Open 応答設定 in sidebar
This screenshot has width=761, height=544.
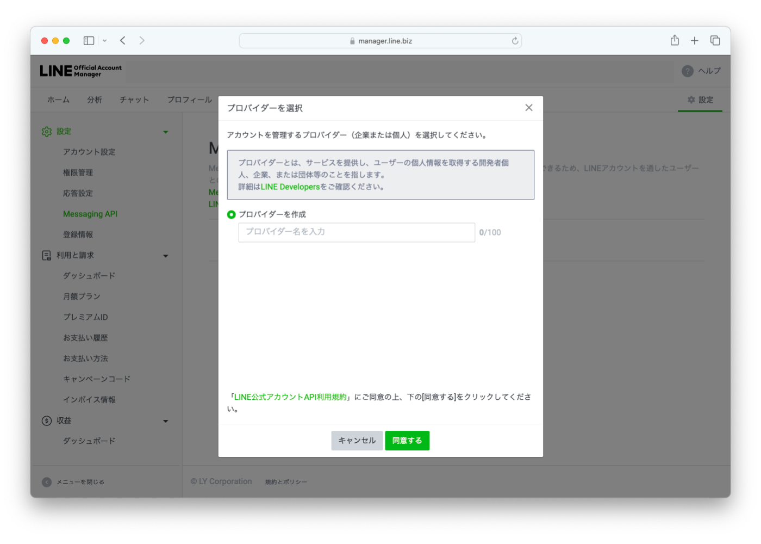(x=78, y=193)
